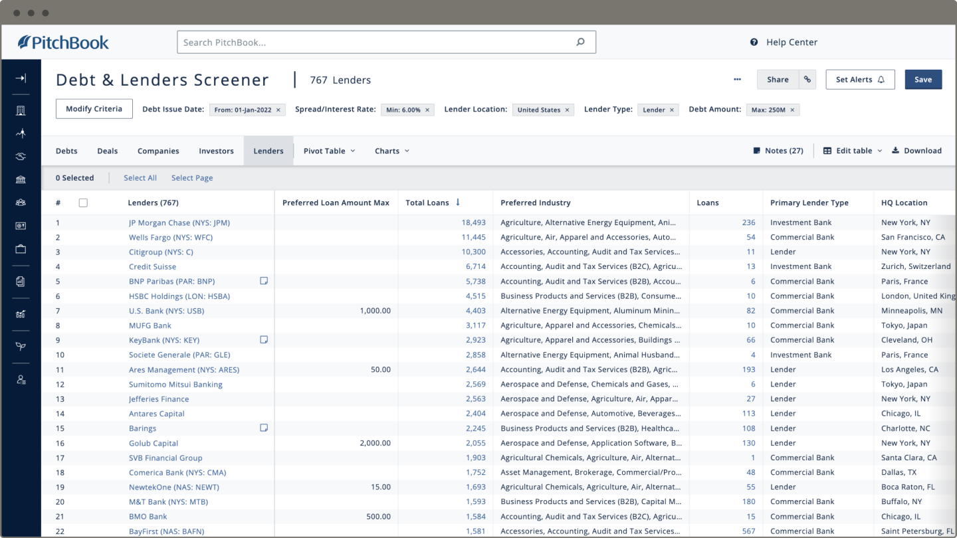Remove the Min: 6.00% spread filter
The height and width of the screenshot is (538, 957).
coord(427,110)
